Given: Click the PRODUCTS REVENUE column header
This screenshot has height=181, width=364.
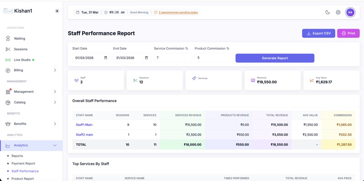Looking at the screenshot, I should [x=235, y=115].
